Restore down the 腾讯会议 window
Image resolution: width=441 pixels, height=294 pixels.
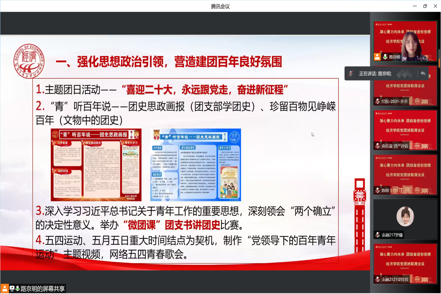coord(425,6)
